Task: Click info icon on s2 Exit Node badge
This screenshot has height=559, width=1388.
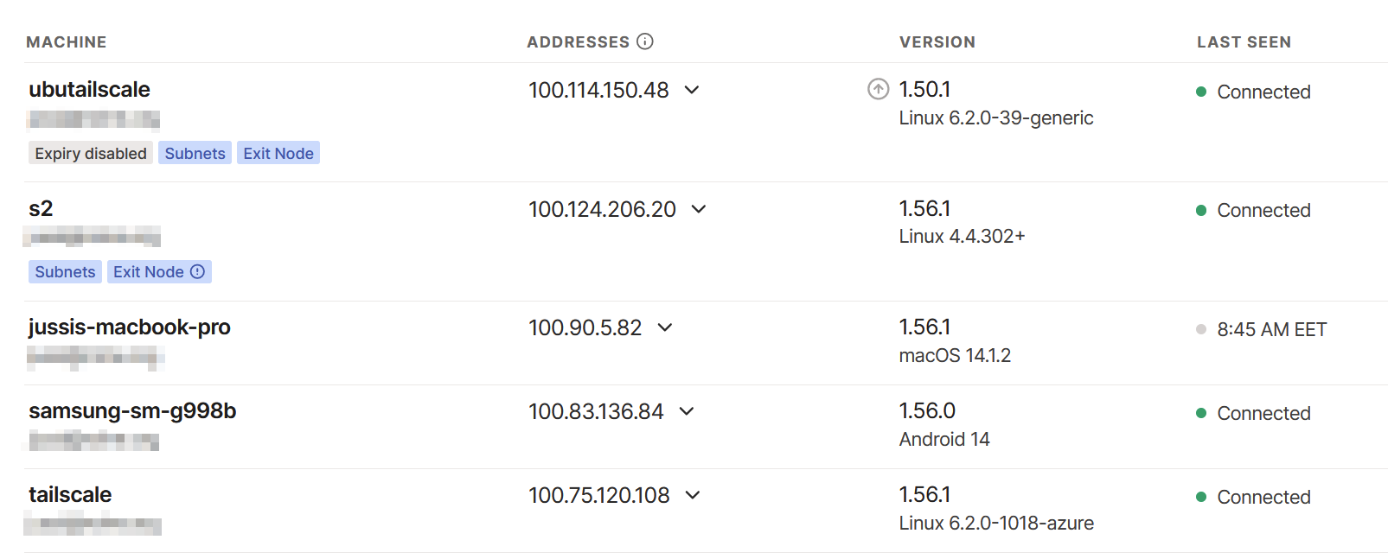Action: (x=197, y=271)
